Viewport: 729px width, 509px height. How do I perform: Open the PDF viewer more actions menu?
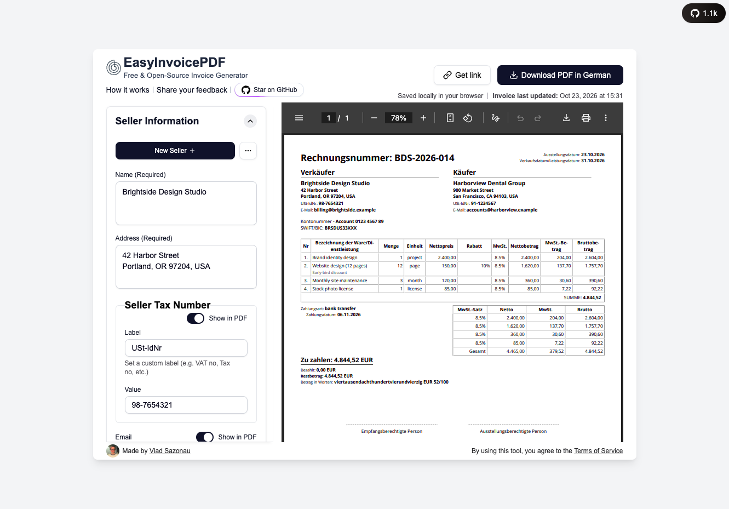click(x=606, y=118)
